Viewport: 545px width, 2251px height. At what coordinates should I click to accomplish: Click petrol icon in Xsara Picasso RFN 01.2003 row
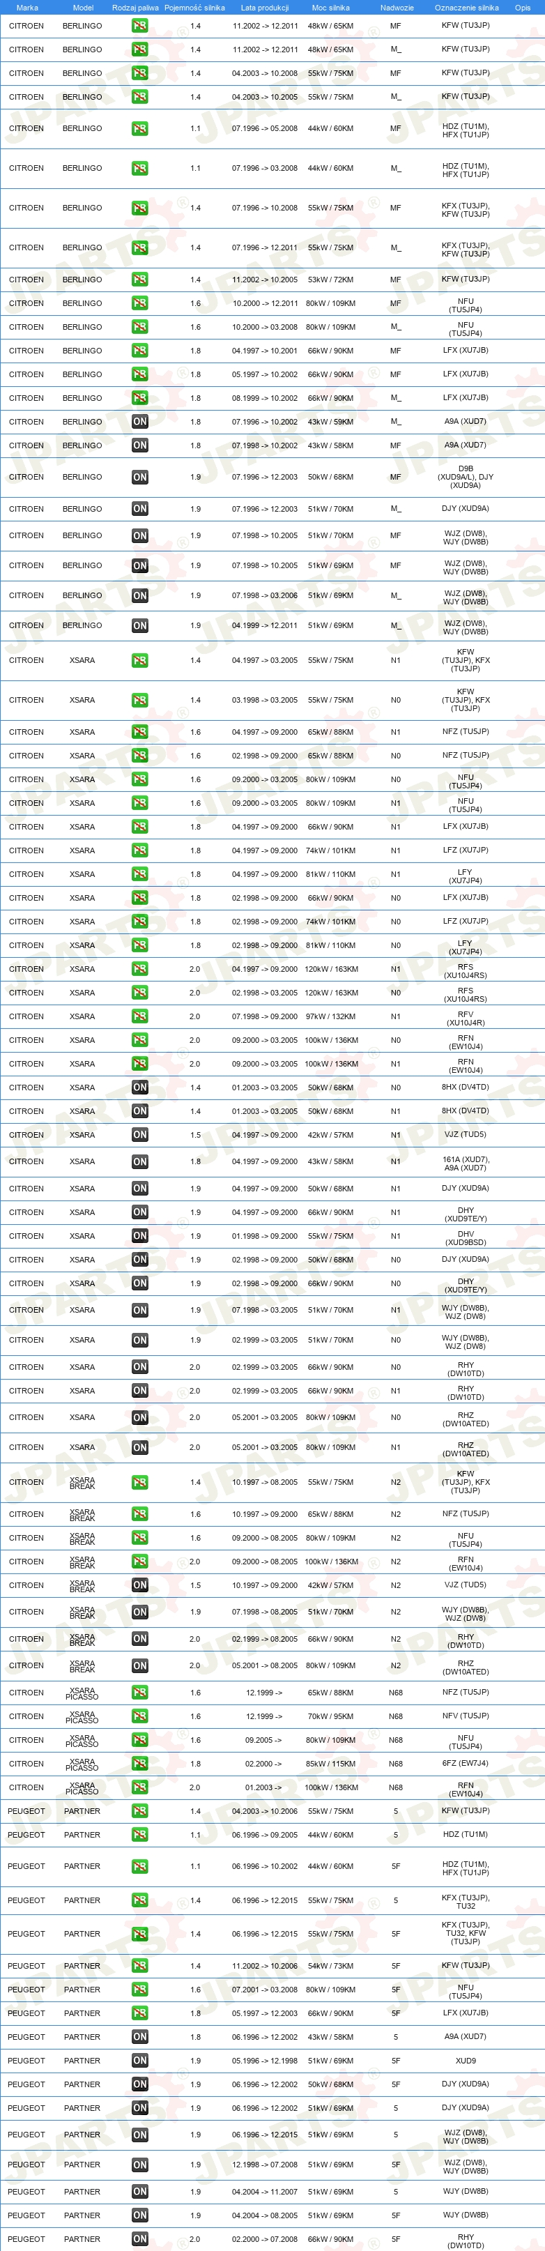140,1787
